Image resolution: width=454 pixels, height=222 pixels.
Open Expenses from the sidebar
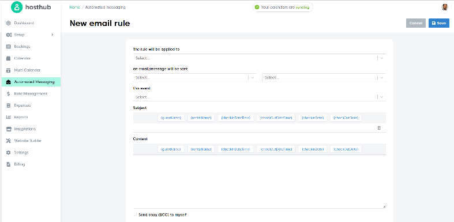22,106
